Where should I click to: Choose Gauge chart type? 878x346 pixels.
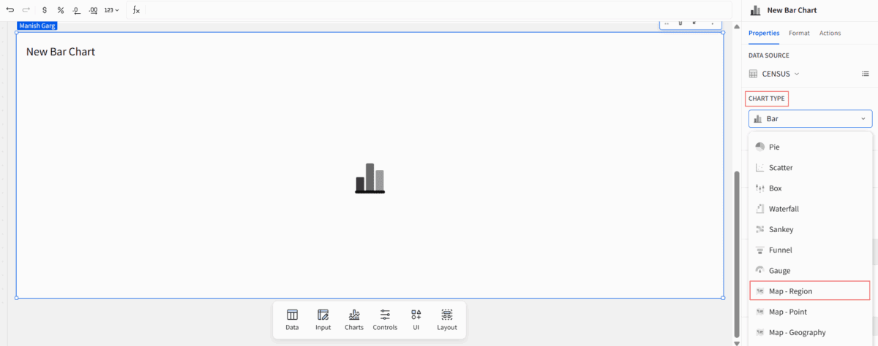click(810, 270)
